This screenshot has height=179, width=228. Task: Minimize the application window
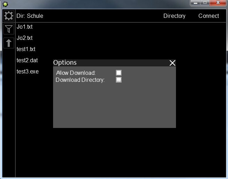[x=195, y=3]
